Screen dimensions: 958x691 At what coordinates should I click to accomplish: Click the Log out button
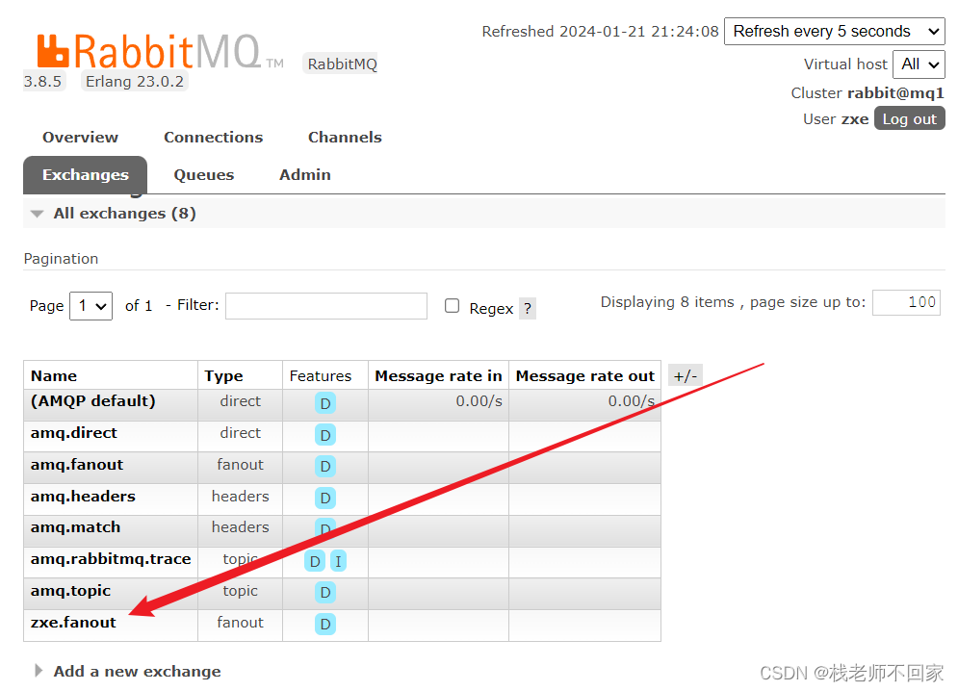tap(909, 119)
